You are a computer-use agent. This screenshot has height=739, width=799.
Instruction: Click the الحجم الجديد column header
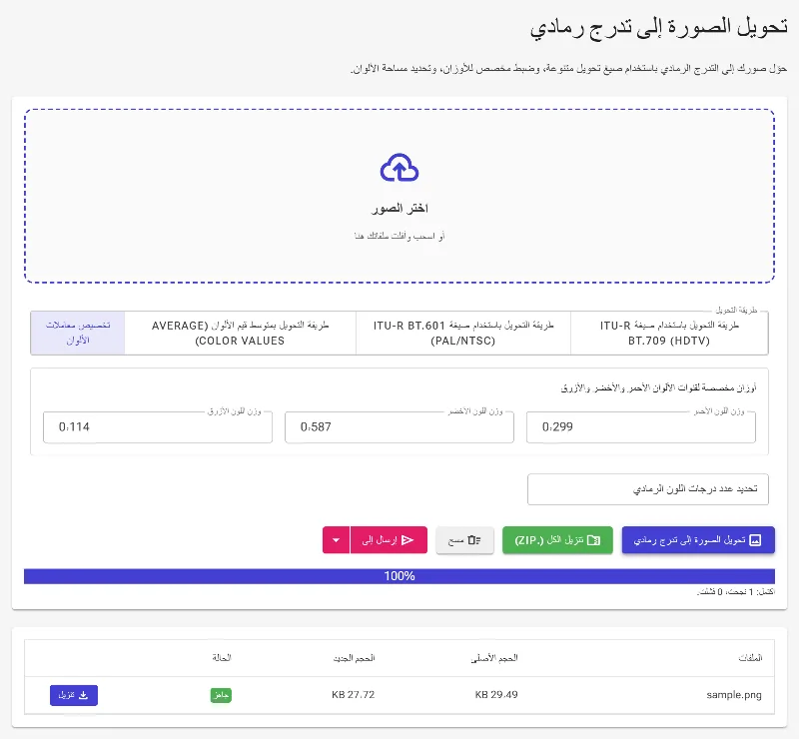tap(355, 658)
